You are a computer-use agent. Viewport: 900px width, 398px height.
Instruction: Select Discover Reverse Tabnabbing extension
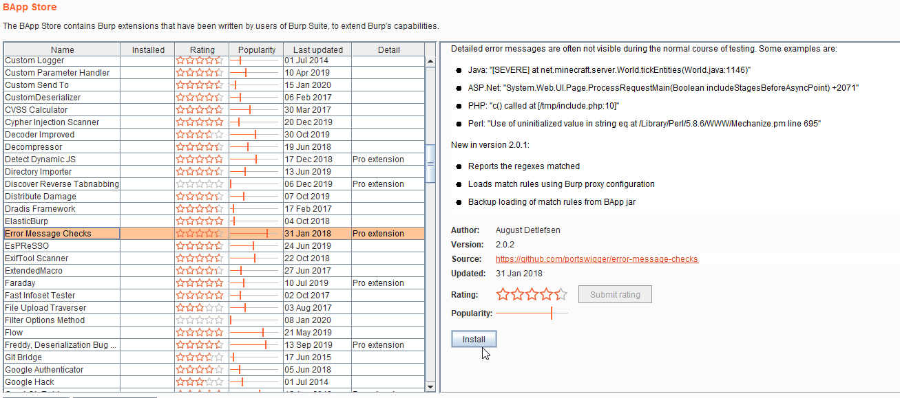tap(214, 184)
